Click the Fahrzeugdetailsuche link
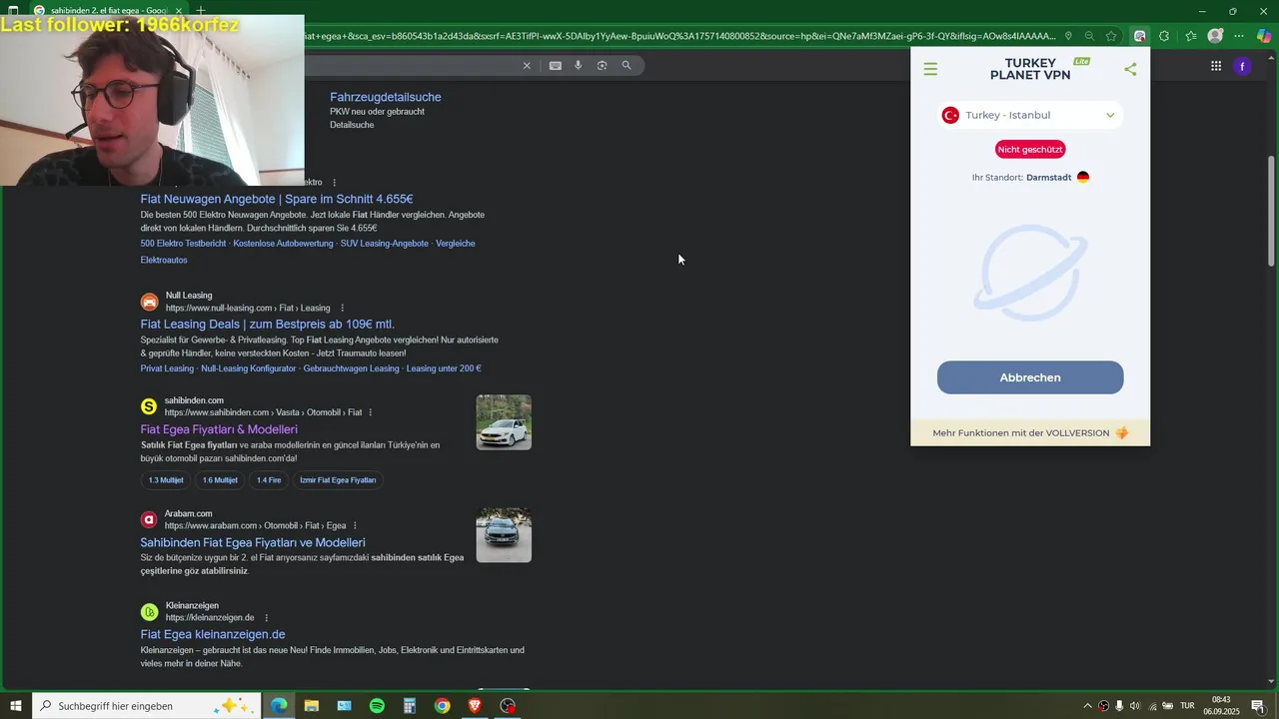The width and height of the screenshot is (1279, 719). coord(386,97)
